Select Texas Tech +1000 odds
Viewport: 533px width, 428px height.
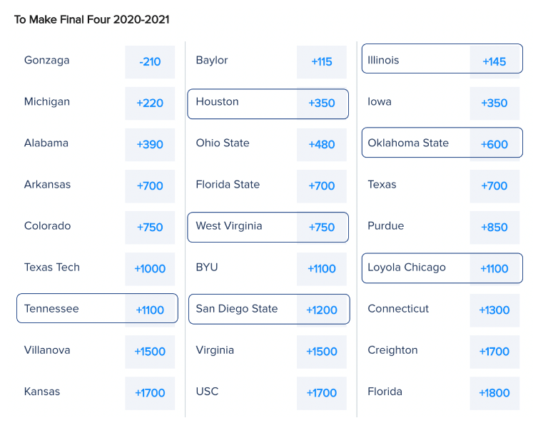(x=150, y=269)
